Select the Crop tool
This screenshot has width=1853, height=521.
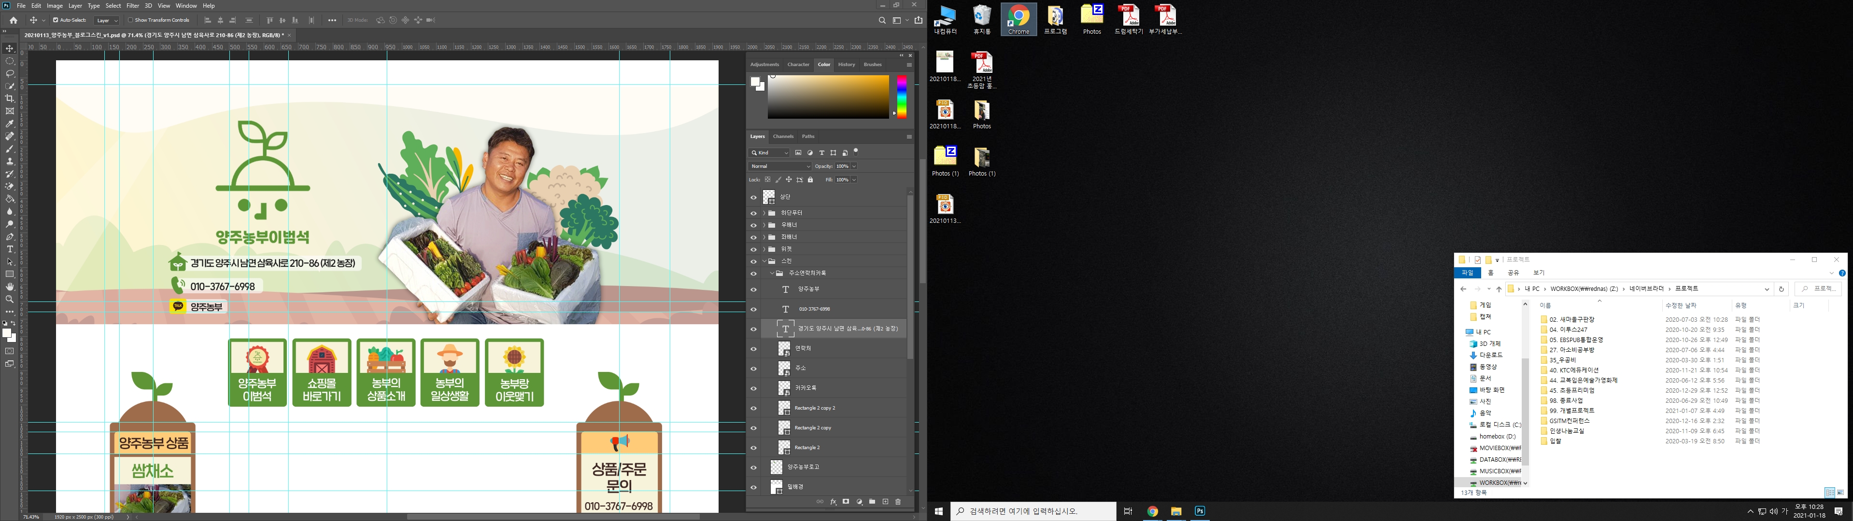(10, 98)
